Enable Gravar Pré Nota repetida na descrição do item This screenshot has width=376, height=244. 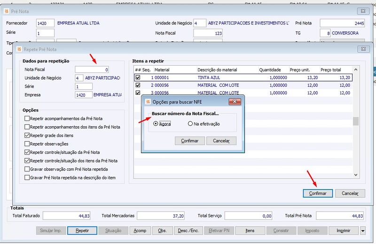27,177
